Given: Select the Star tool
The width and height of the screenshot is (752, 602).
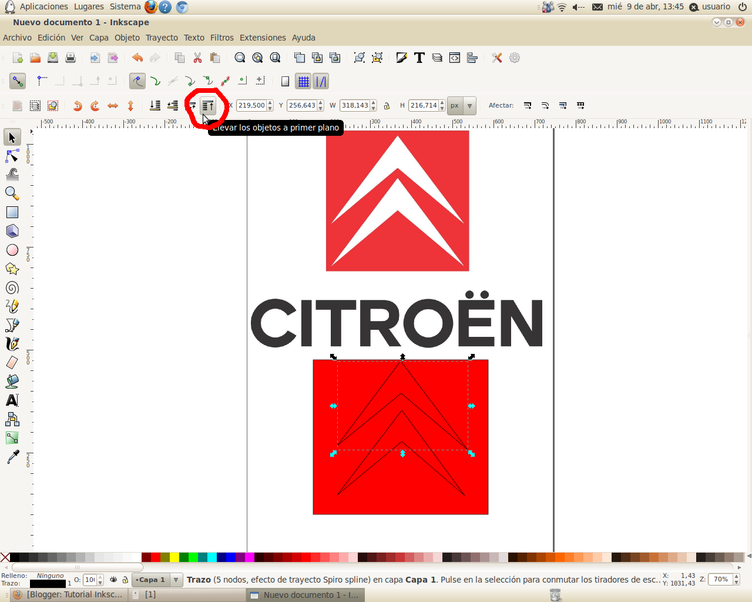Looking at the screenshot, I should [x=12, y=268].
